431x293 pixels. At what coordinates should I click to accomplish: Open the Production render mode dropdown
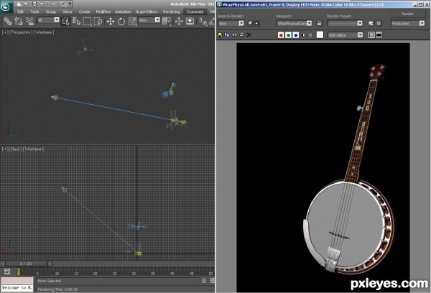(407, 24)
